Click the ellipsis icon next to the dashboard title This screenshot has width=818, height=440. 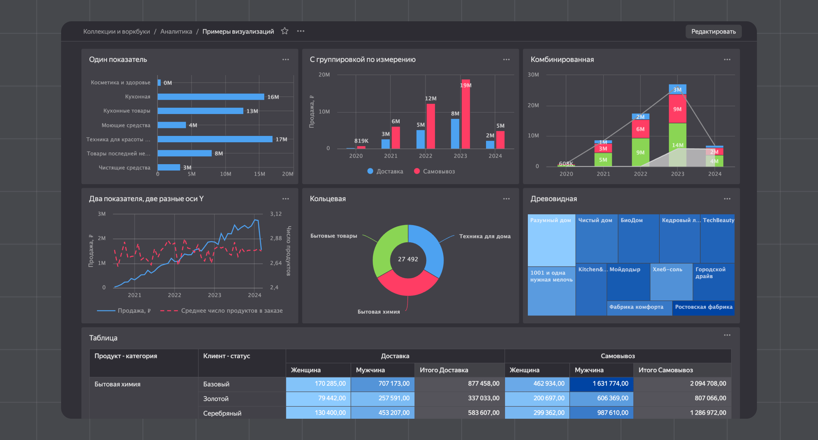click(x=300, y=31)
